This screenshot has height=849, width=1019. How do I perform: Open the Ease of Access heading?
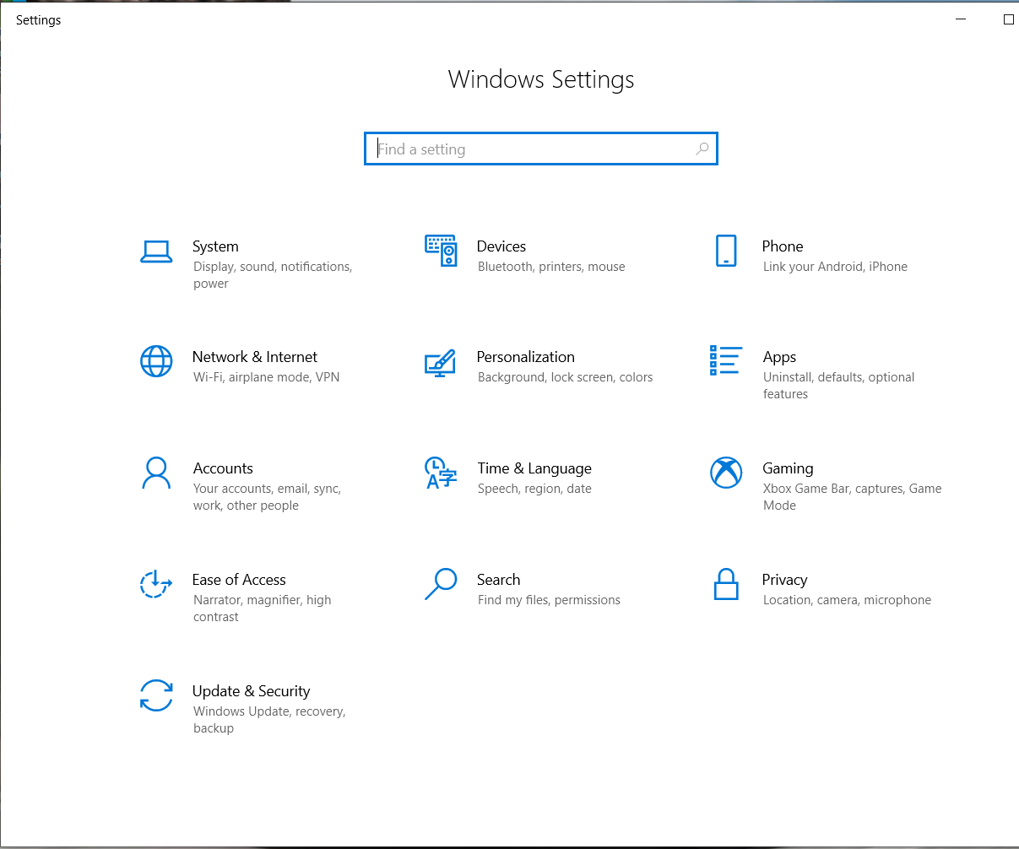click(239, 580)
